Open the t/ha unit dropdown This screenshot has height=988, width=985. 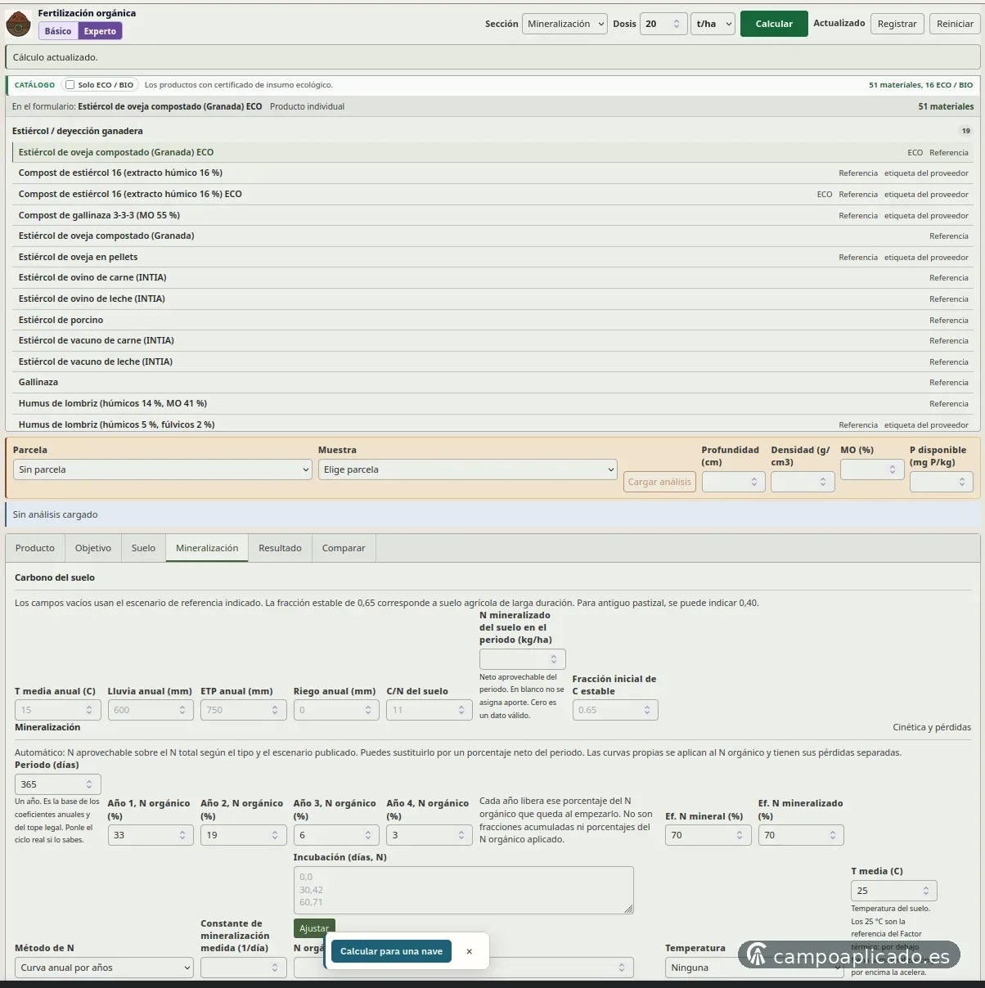(713, 24)
